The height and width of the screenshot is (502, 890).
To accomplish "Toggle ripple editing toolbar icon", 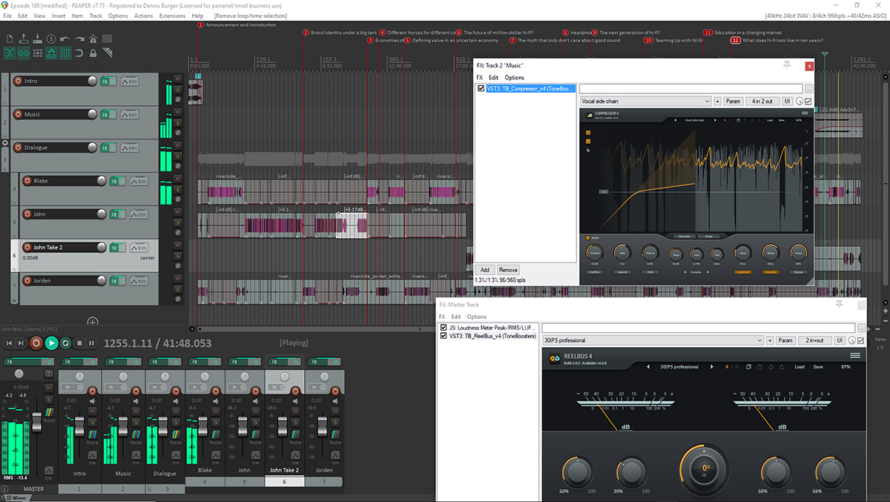I will tap(37, 53).
